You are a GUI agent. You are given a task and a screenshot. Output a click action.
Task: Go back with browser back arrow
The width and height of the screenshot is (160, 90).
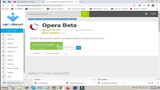coord(3,5)
